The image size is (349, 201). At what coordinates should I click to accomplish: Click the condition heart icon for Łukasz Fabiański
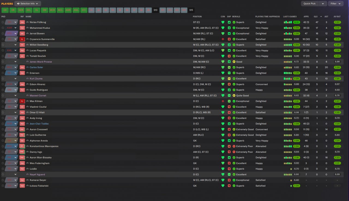tap(223, 186)
